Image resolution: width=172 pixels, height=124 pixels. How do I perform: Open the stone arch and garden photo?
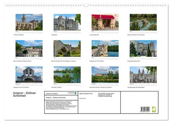pos(67,48)
